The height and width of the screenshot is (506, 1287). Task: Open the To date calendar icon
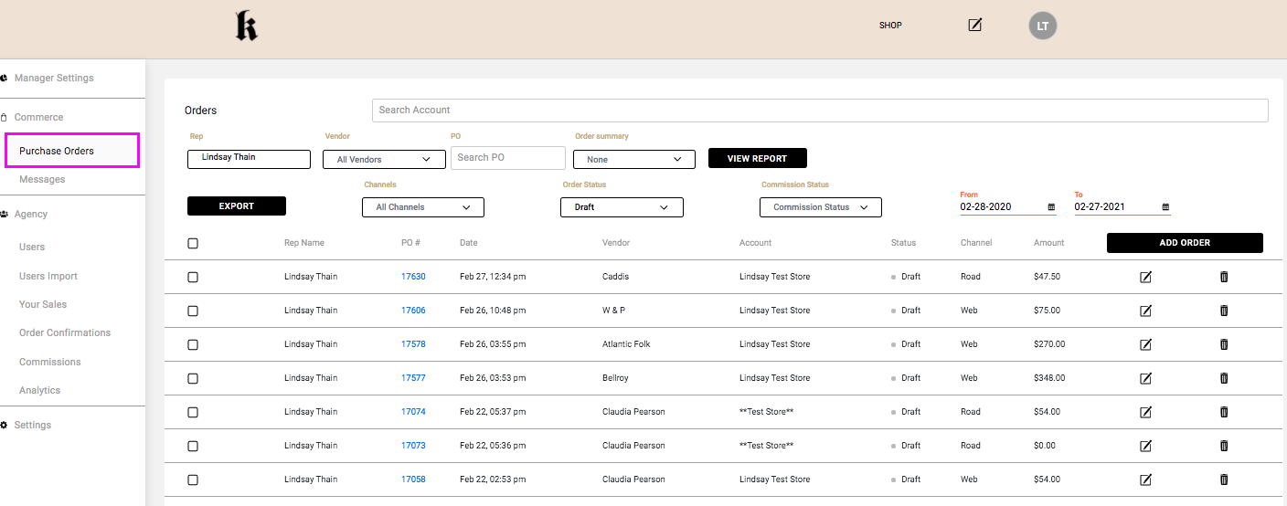(1165, 207)
